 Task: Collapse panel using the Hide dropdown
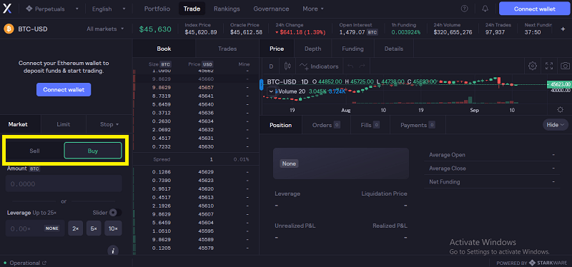pos(556,125)
